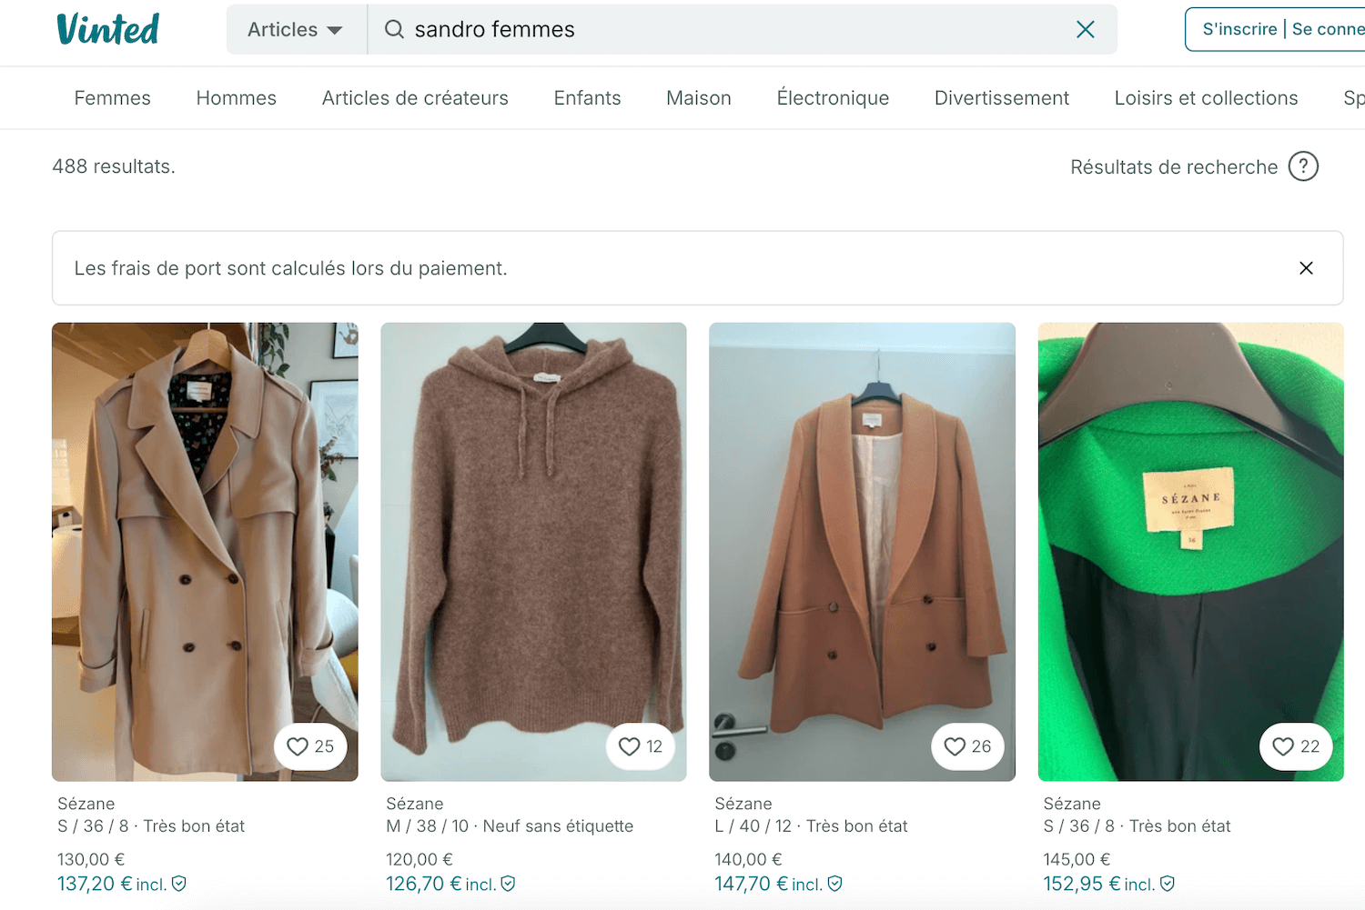
Task: Expand the Articles selector arrow
Action: coord(335,29)
